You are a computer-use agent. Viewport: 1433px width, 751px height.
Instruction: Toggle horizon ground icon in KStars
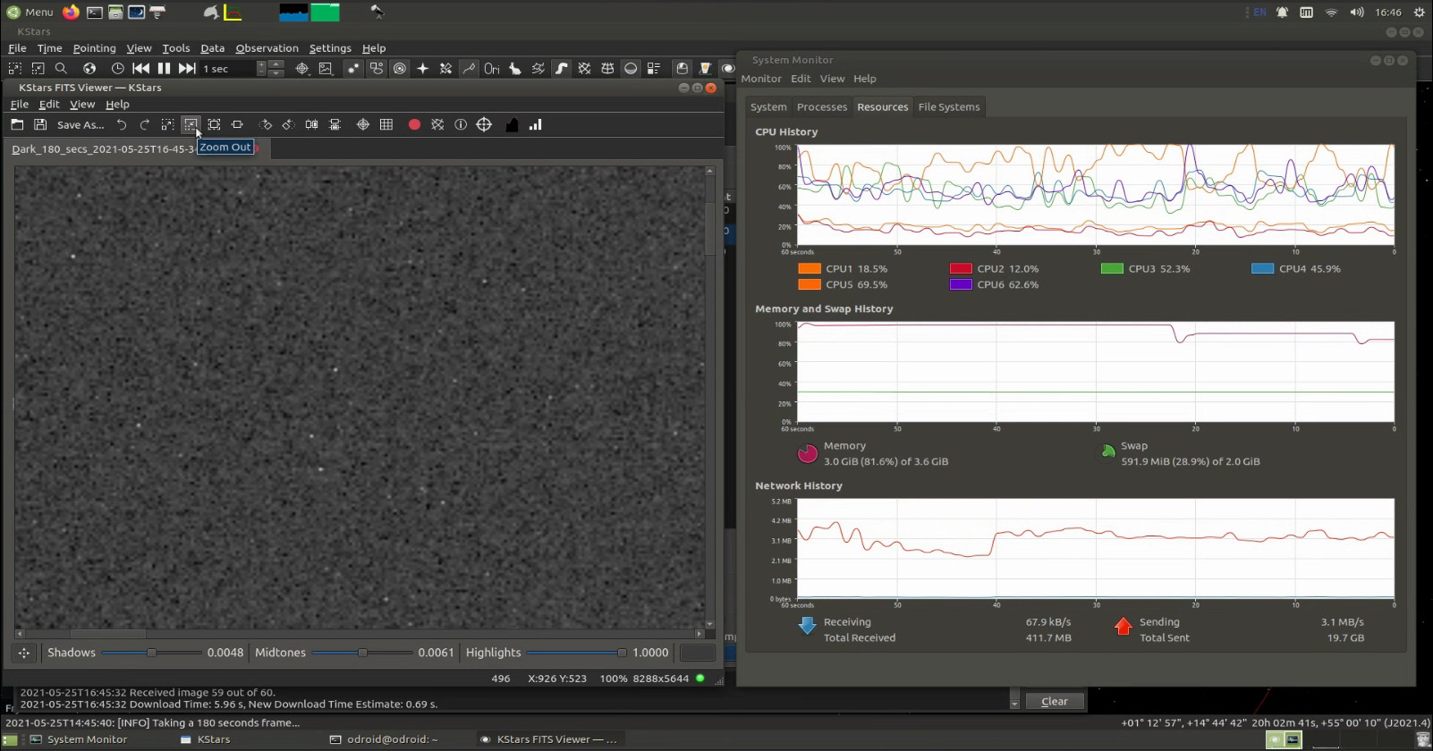pos(631,69)
